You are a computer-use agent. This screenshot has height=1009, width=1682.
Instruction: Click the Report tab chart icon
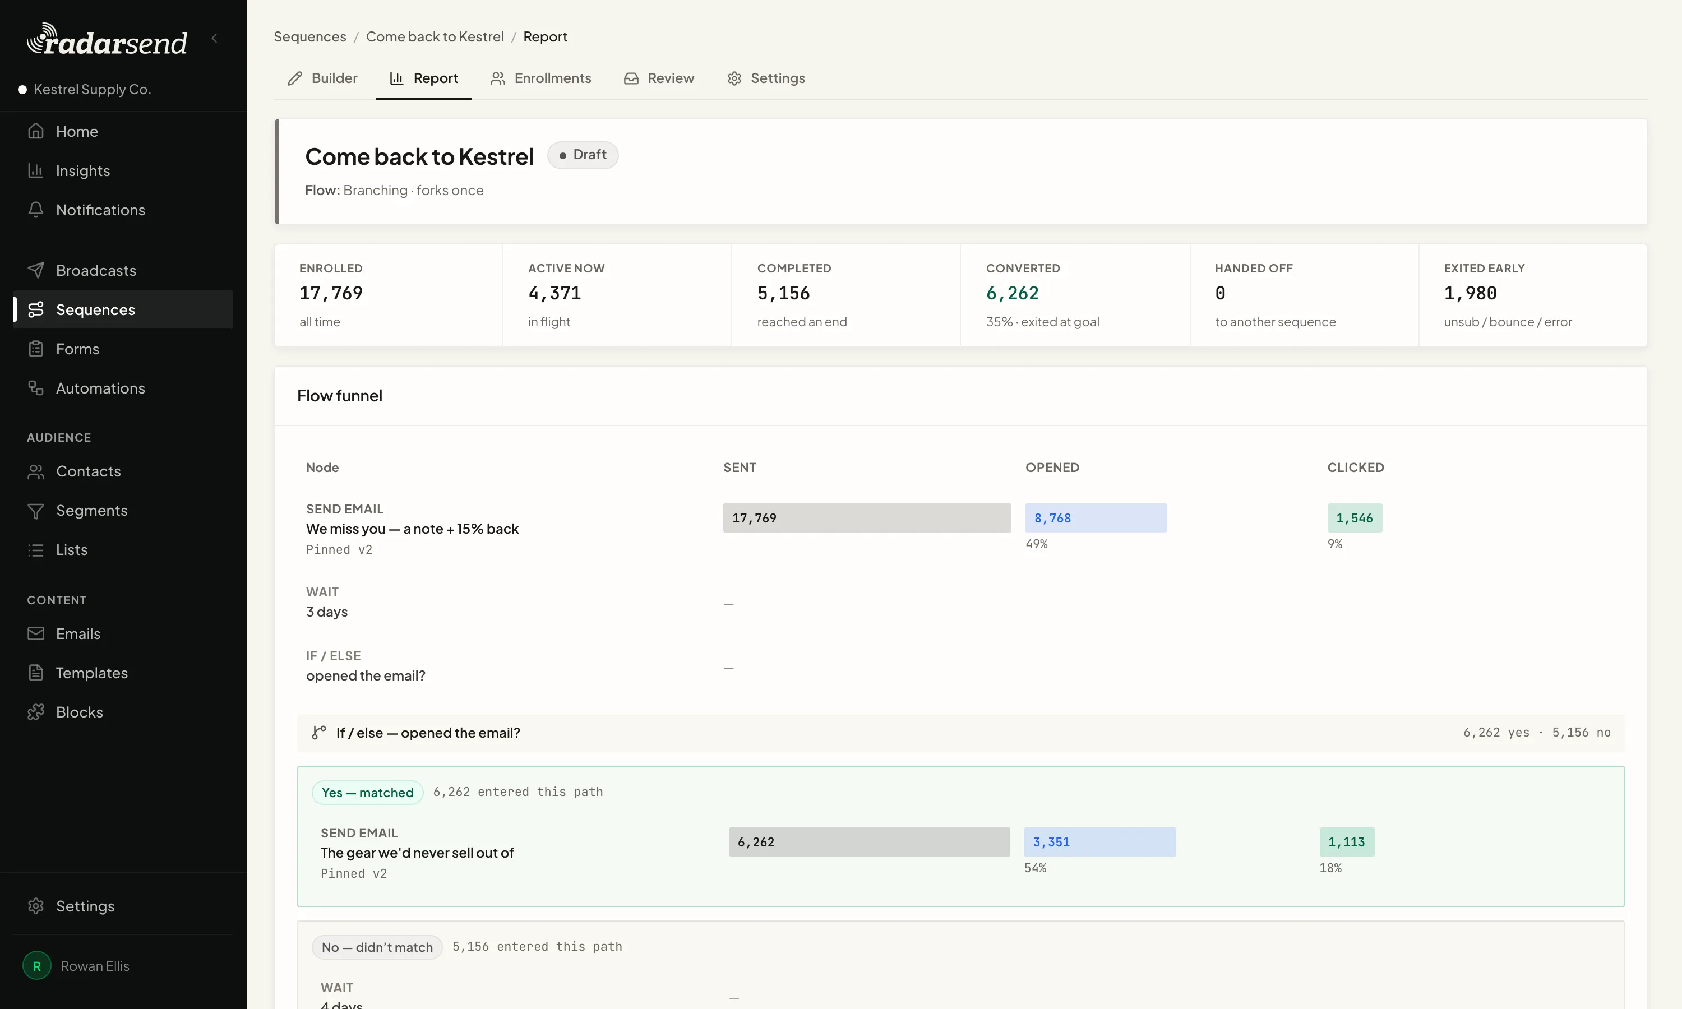click(396, 79)
